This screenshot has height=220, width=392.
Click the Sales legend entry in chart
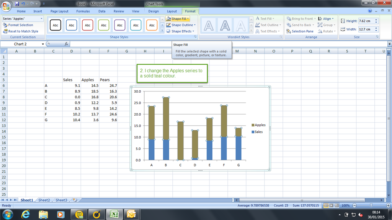[x=257, y=132]
